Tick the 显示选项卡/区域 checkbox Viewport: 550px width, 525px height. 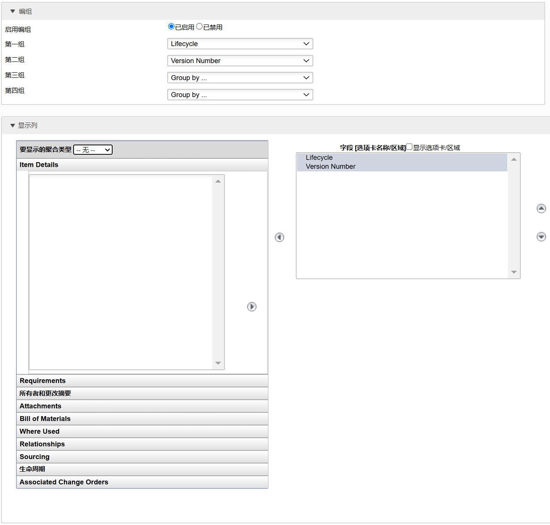[409, 147]
